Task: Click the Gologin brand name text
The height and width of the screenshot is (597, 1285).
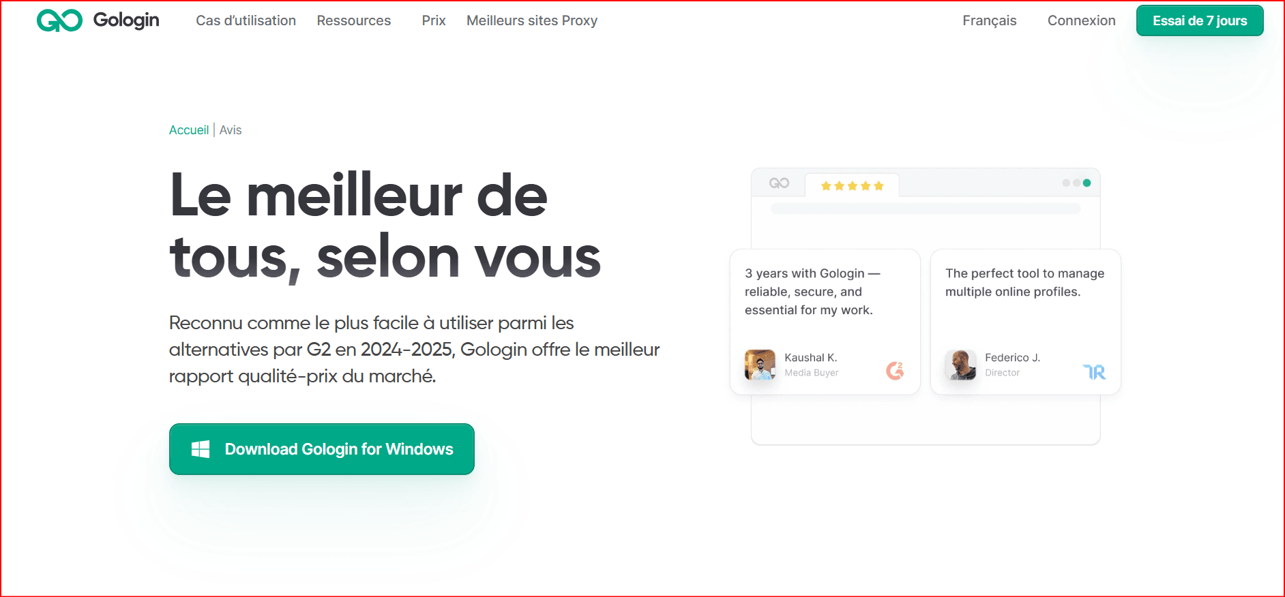Action: coord(126,20)
